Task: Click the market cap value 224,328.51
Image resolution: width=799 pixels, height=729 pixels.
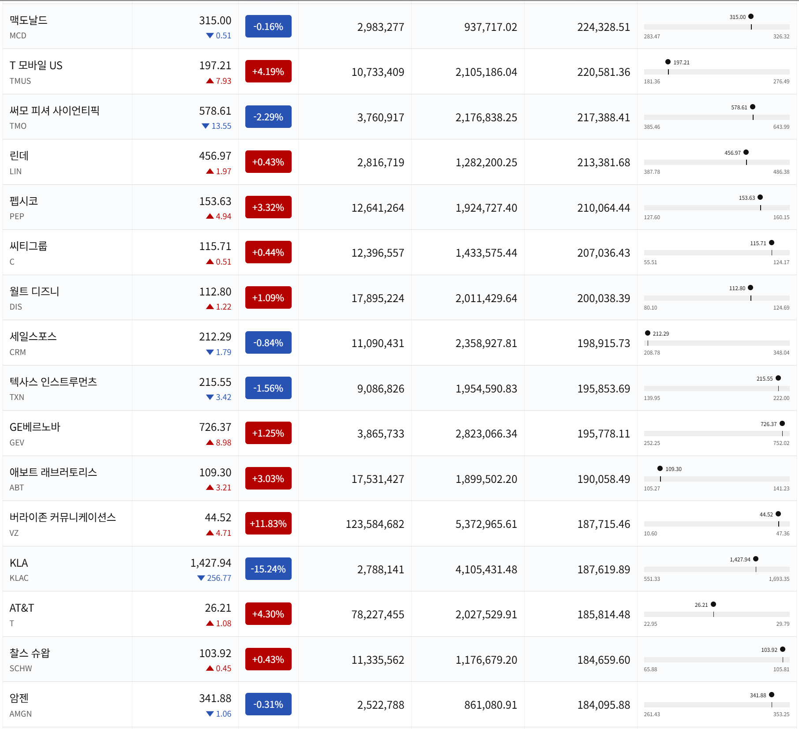Action: click(x=604, y=27)
